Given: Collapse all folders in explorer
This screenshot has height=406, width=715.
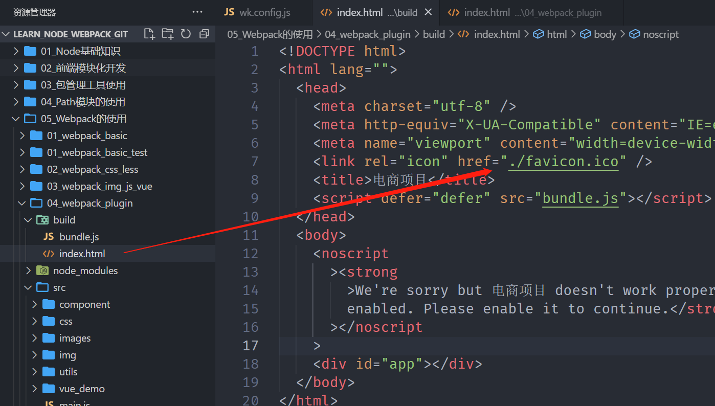Looking at the screenshot, I should click(204, 34).
